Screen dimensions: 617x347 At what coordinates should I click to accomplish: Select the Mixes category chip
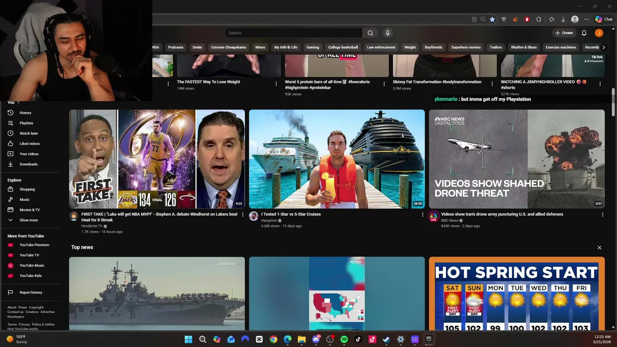[260, 47]
